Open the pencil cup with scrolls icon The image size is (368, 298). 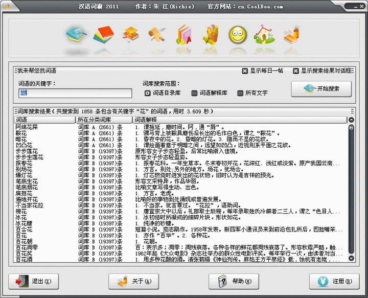pyautogui.click(x=211, y=35)
